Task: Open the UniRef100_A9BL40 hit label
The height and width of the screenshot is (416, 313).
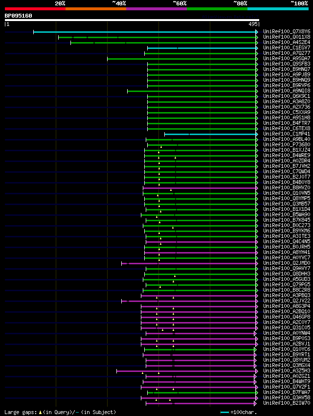Action: tap(287, 139)
